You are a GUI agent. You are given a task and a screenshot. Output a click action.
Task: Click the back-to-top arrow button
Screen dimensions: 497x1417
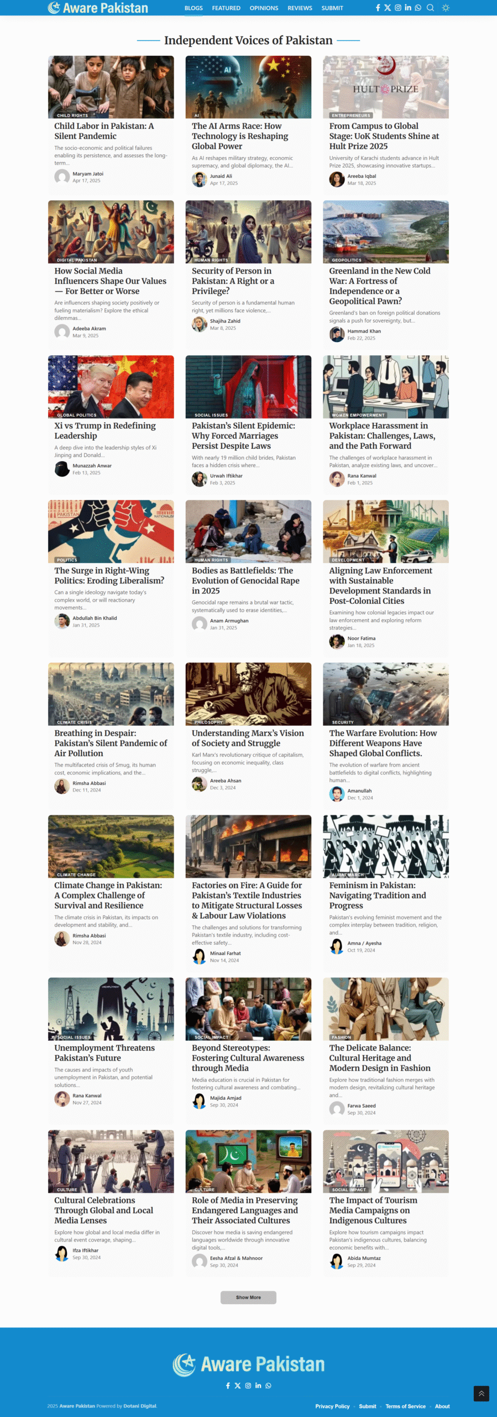481,1393
